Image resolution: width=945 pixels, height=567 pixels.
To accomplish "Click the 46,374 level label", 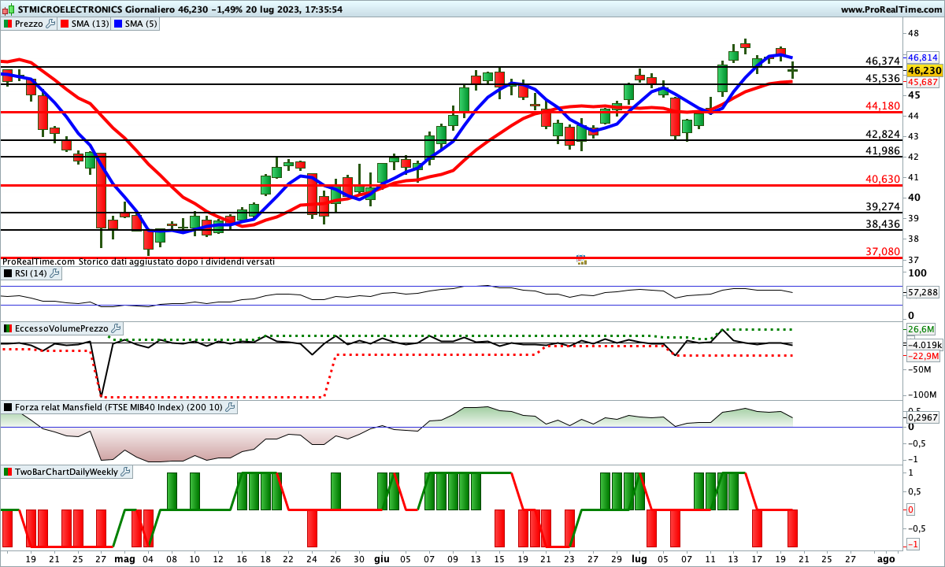I will click(882, 61).
